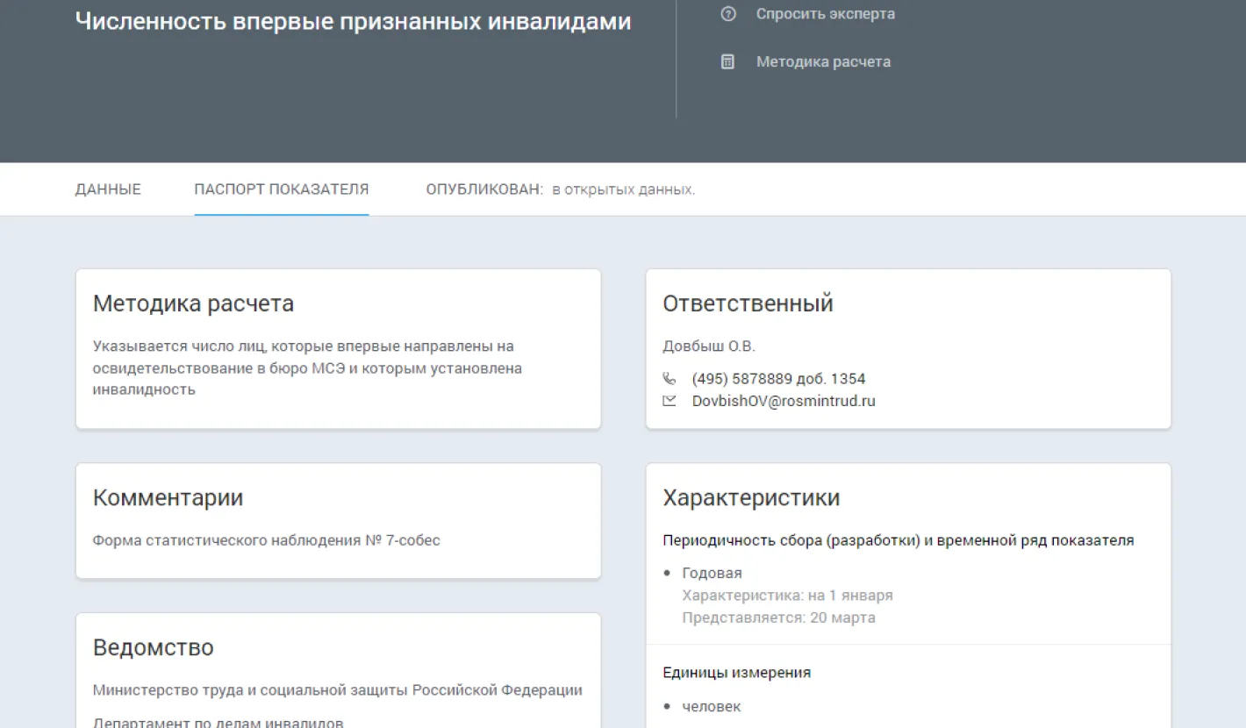Screen dimensions: 1246x728
Task: Click the page title about признанных инвалидами
Action: click(353, 22)
